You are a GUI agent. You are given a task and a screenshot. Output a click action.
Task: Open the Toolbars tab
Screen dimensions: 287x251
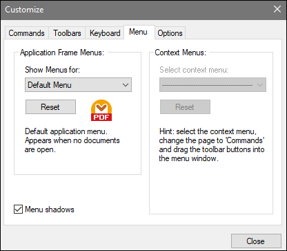[67, 33]
